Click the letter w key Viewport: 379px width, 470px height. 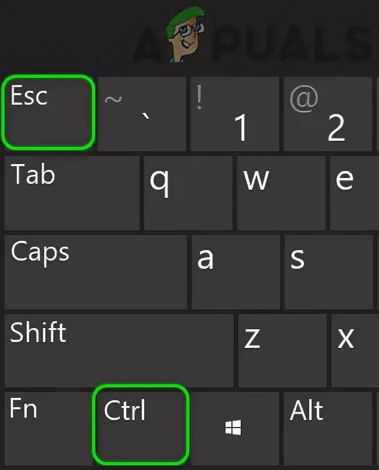281,193
